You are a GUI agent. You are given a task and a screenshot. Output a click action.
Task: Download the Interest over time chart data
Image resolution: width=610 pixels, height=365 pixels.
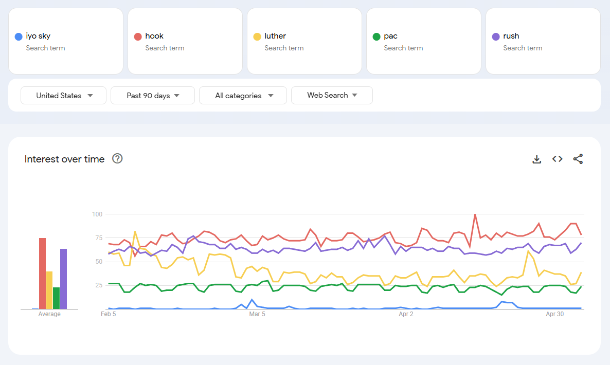[x=536, y=159]
